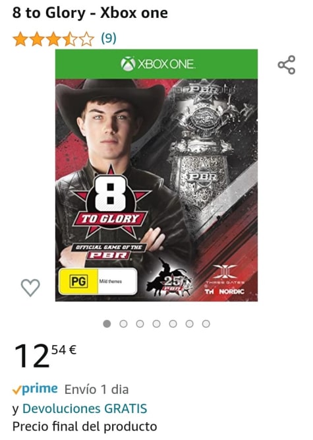Screen dimensions: 313x440
Task: Open the 9 customer reviews link
Action: [109, 38]
